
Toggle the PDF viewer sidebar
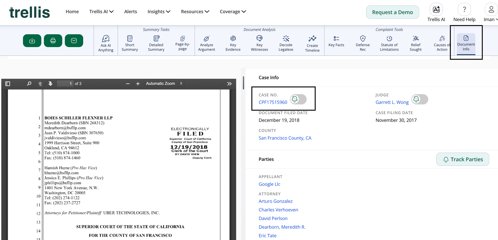coord(8,84)
